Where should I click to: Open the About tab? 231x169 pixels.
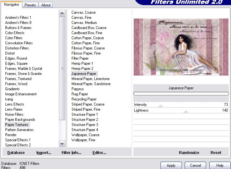tap(46, 5)
